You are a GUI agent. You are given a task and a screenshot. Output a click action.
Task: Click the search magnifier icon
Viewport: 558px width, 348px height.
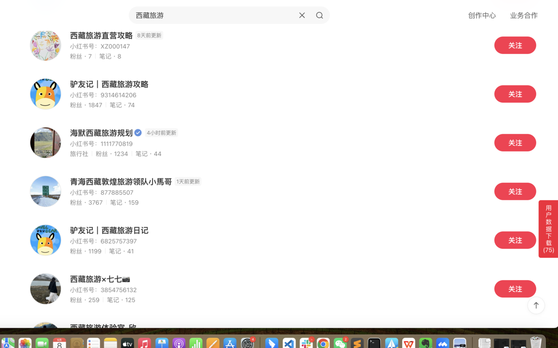click(x=320, y=15)
